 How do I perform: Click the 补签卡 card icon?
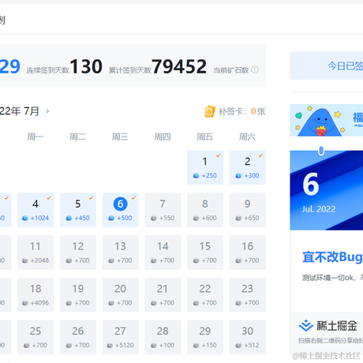210,111
